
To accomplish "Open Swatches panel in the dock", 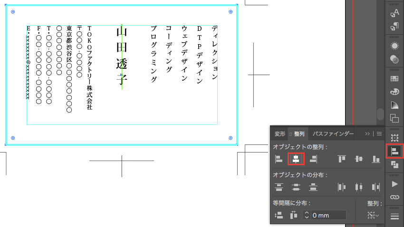I will (x=394, y=78).
